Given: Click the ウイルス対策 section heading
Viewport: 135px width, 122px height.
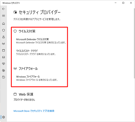Looking at the screenshot, I should (x=27, y=31).
